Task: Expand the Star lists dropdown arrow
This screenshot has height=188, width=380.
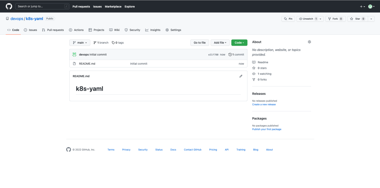Action: 371,19
